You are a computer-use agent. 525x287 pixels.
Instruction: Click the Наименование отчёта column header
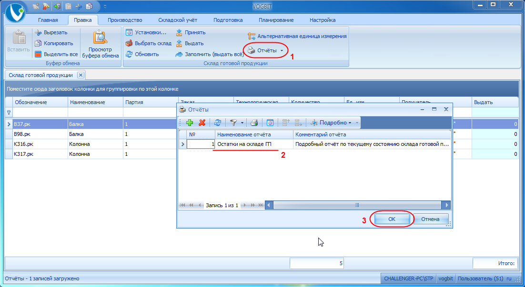coord(254,134)
